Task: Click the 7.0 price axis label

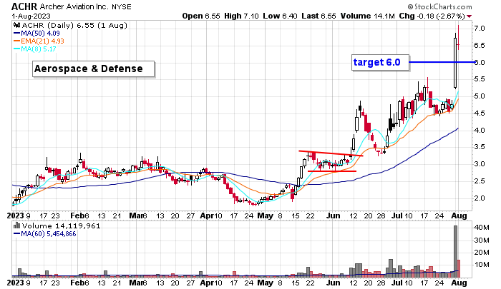Action: pyautogui.click(x=480, y=29)
